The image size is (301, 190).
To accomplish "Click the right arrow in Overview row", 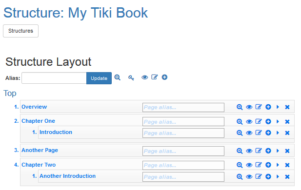I will 278,107.
